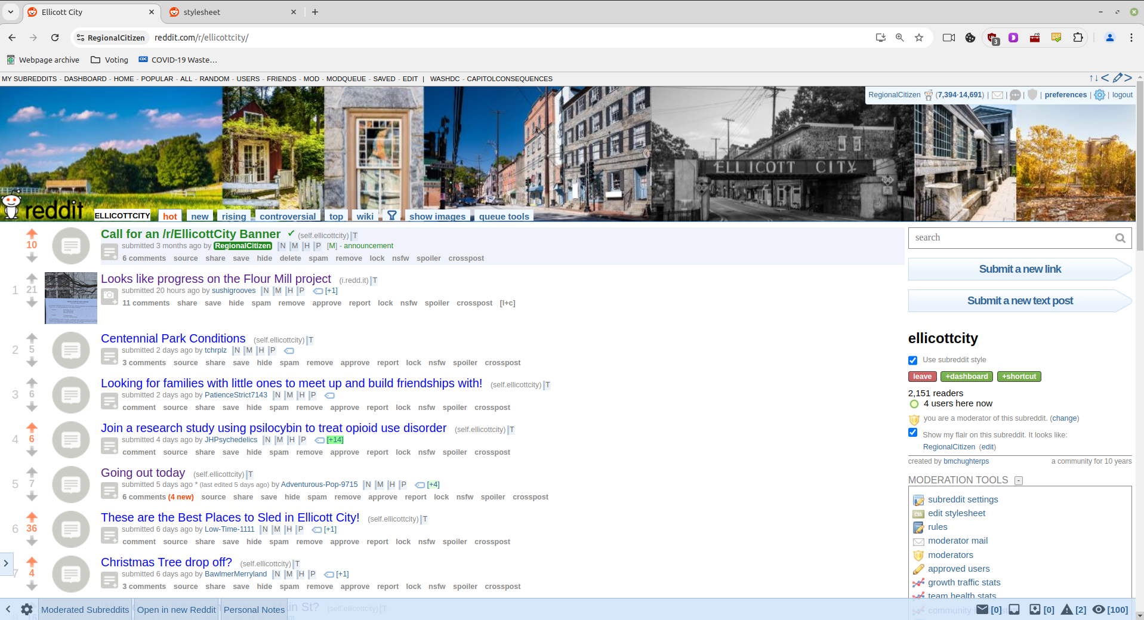
Task: Click 'Submit a new link' button
Action: coord(1020,269)
